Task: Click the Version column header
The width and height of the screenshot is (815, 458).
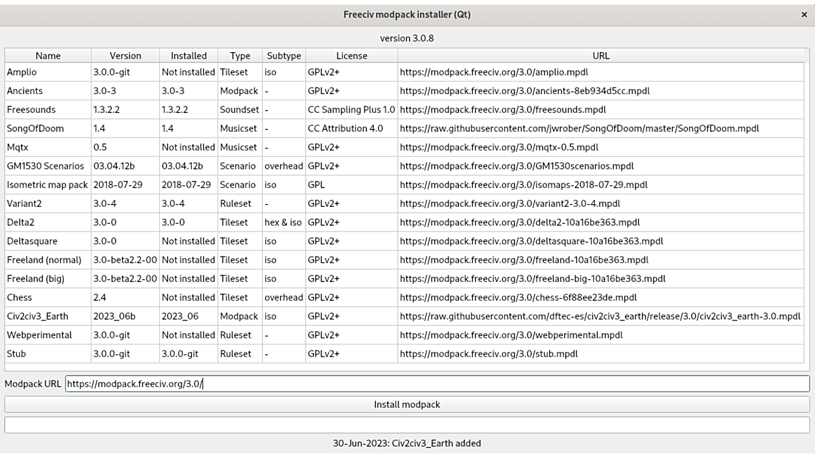Action: tap(125, 55)
